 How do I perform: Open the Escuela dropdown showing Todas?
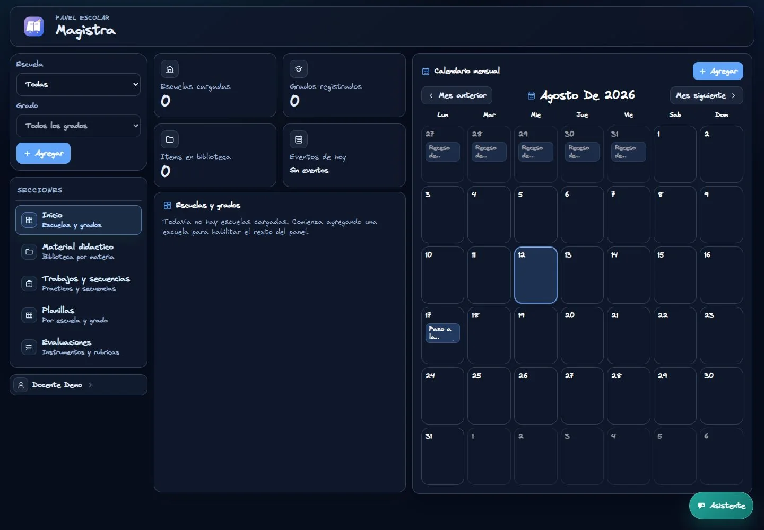(79, 84)
